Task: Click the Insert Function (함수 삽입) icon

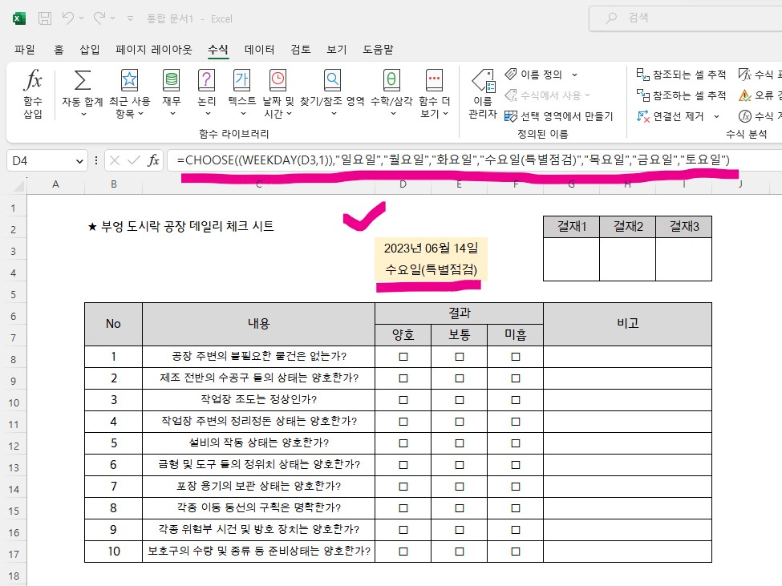Action: (x=33, y=79)
